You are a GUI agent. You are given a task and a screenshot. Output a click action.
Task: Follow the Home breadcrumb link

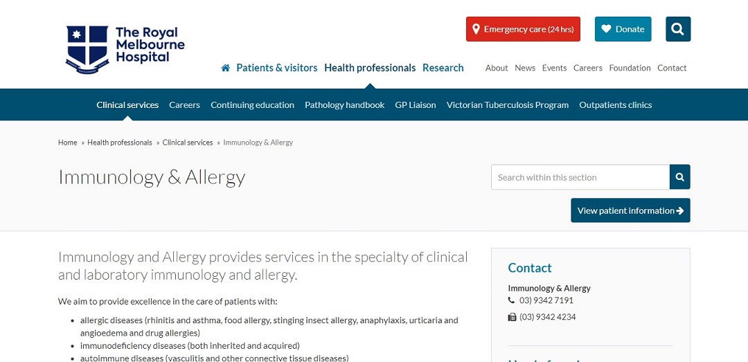pos(67,143)
